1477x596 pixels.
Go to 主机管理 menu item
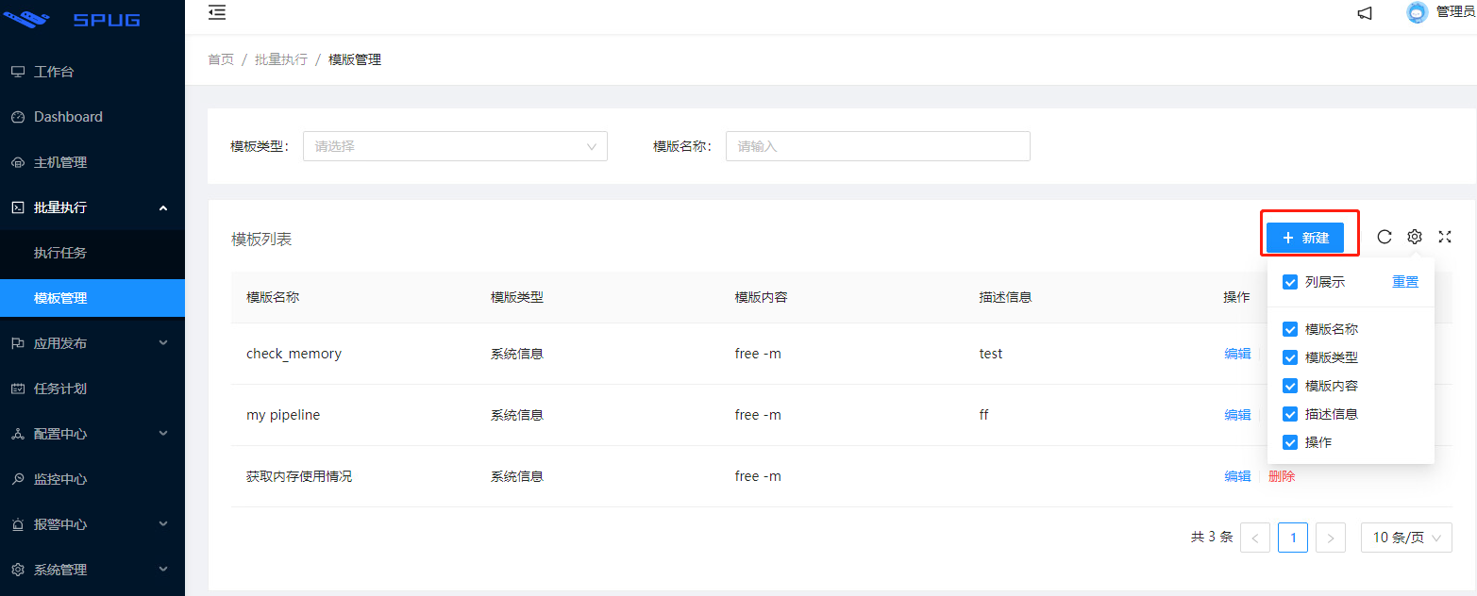pyautogui.click(x=92, y=162)
